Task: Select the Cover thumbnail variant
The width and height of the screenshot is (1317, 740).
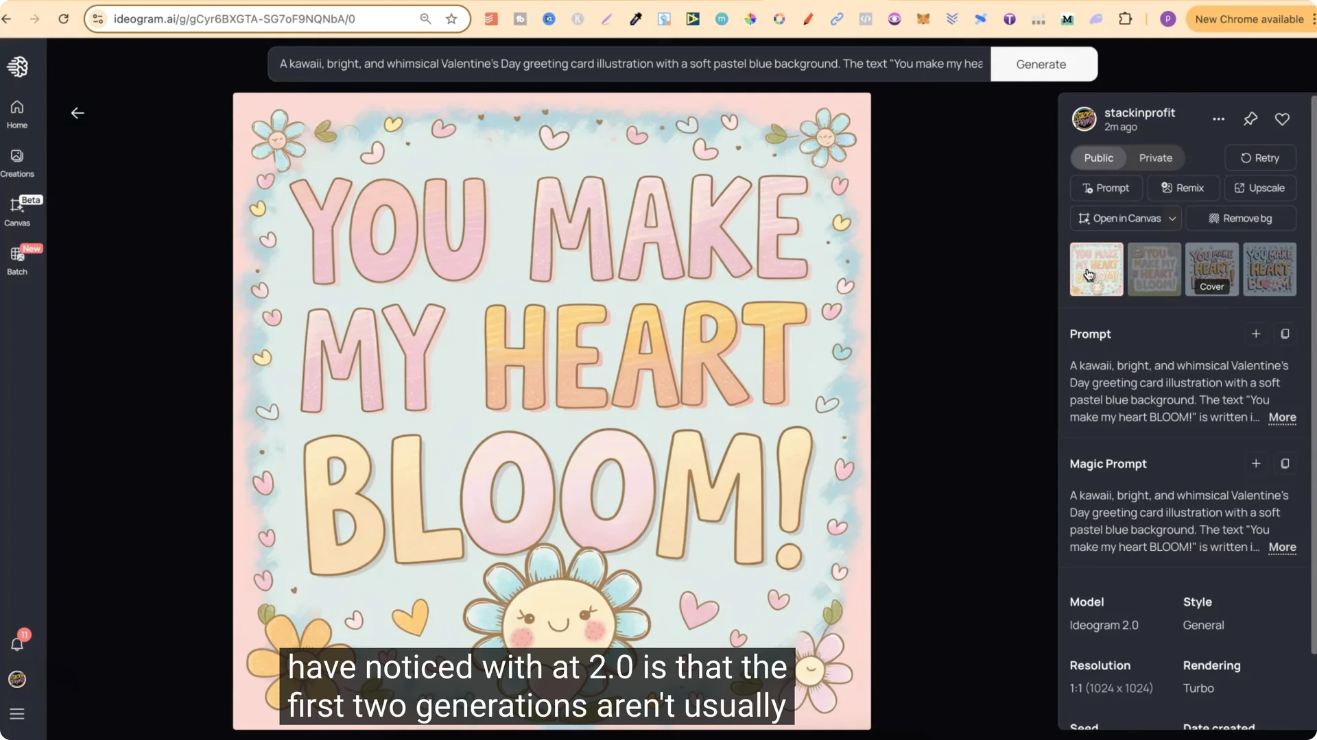Action: click(x=1211, y=269)
